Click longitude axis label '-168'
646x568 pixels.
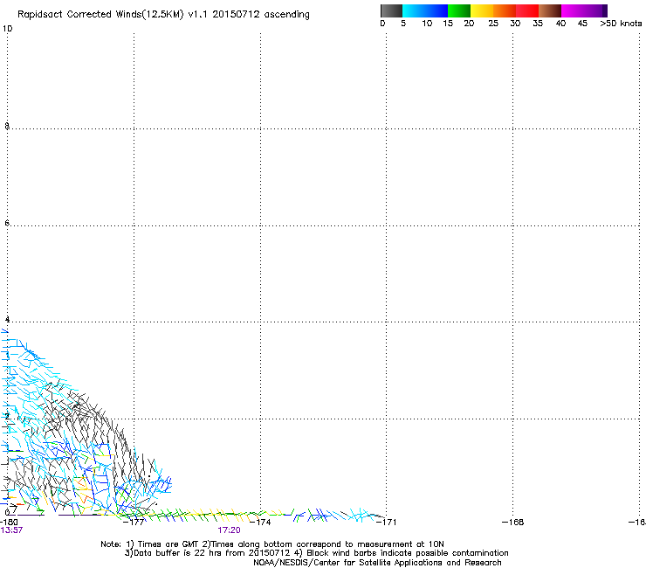click(513, 522)
